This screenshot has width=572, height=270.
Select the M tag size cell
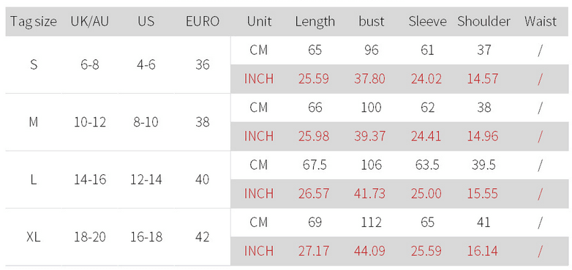click(x=34, y=122)
